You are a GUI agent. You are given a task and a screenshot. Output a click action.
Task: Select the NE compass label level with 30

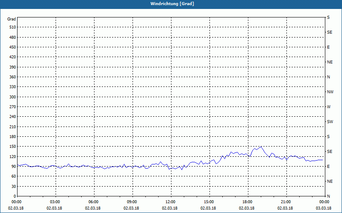click(330, 181)
